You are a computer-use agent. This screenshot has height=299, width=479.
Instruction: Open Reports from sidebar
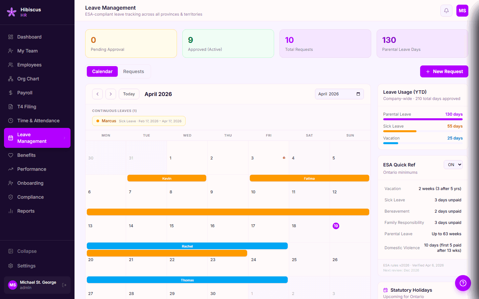click(x=37, y=211)
